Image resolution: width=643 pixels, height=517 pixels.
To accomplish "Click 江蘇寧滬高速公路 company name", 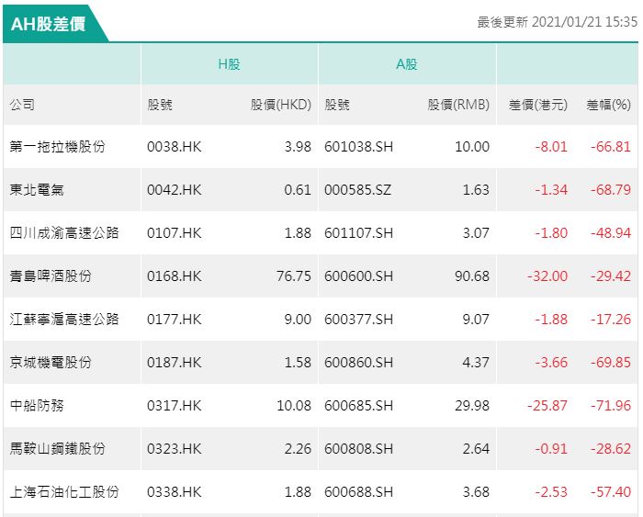I will tap(64, 319).
